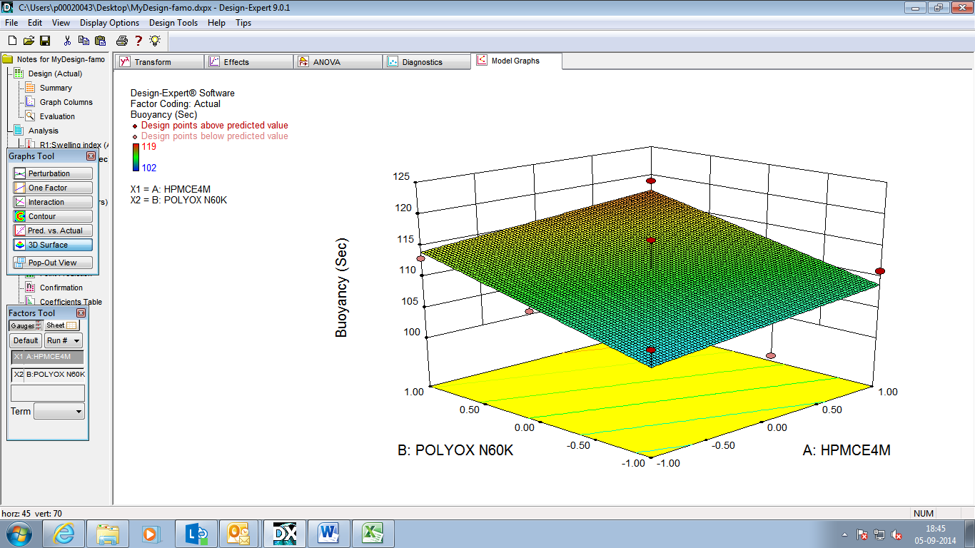
Task: Open the Display Options menu
Action: pos(109,23)
